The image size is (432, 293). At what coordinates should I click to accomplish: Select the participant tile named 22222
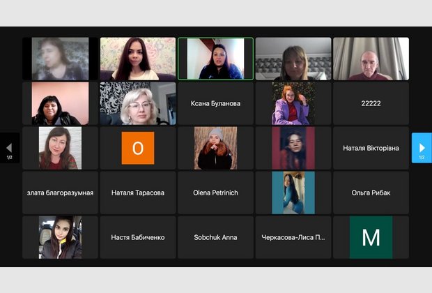371,103
